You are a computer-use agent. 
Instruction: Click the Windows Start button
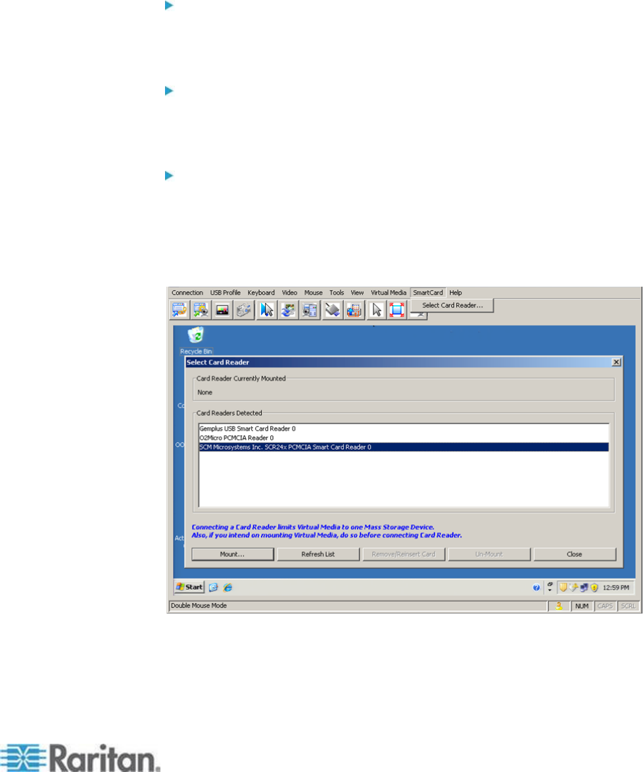pos(189,587)
